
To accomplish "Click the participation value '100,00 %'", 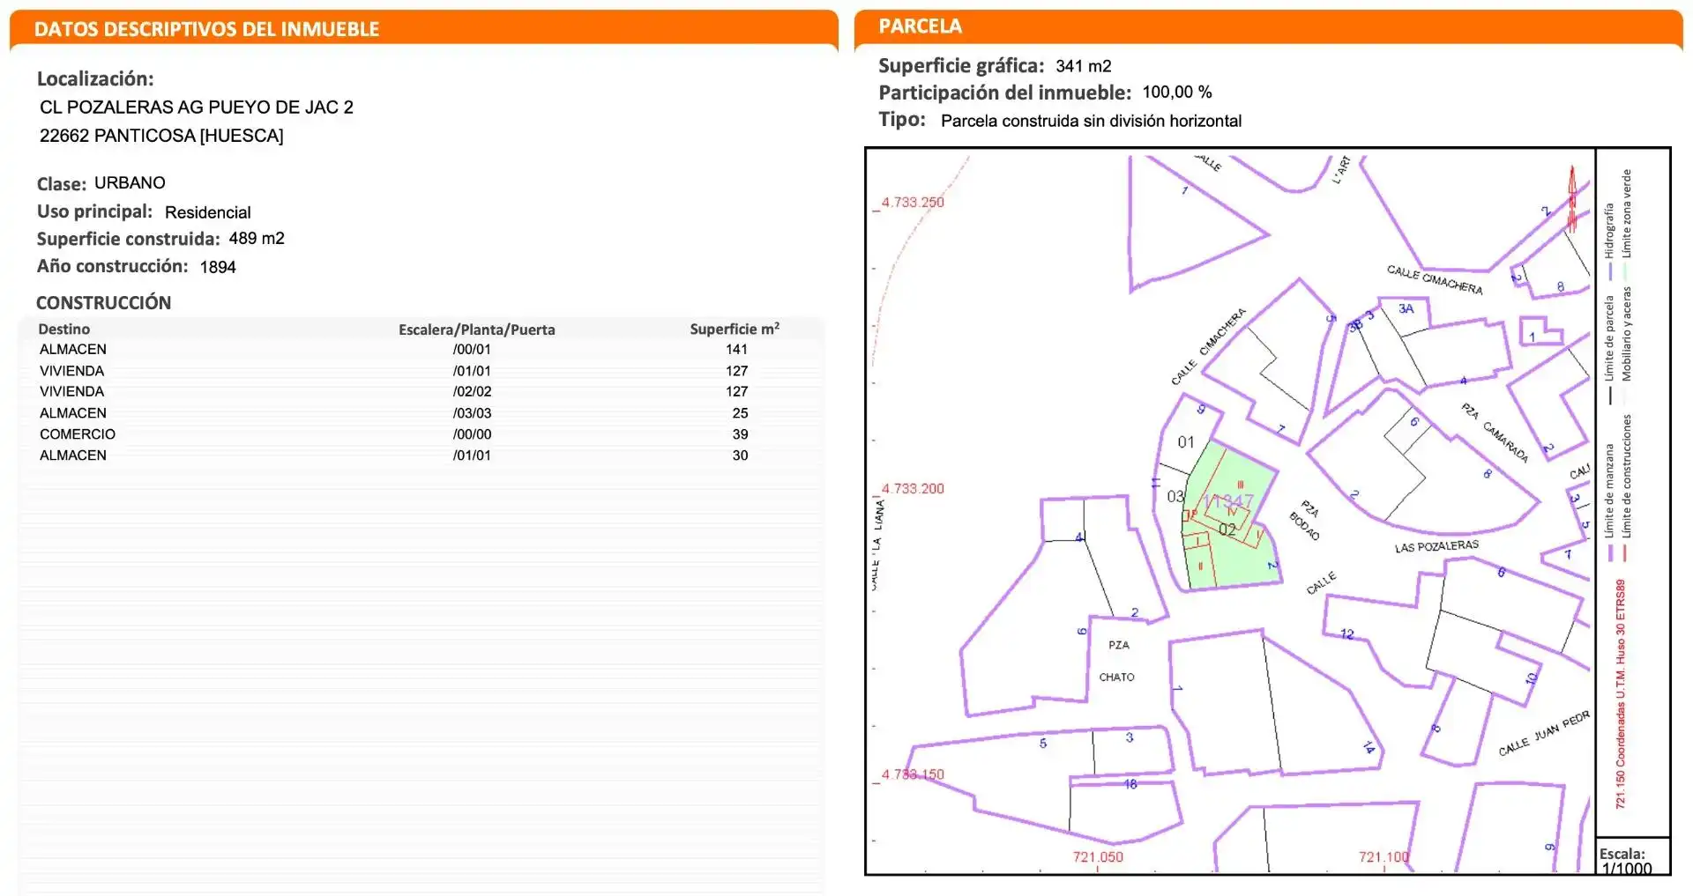I will (1177, 93).
